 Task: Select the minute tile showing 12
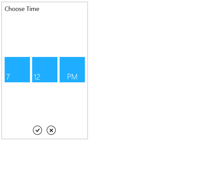[45, 69]
